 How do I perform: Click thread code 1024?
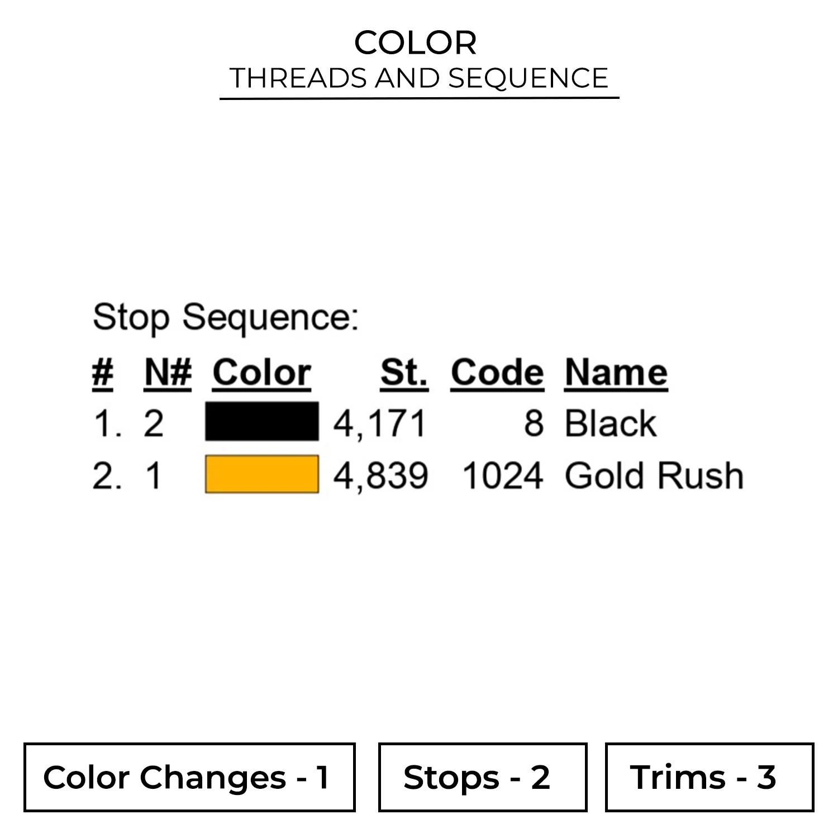pos(503,476)
